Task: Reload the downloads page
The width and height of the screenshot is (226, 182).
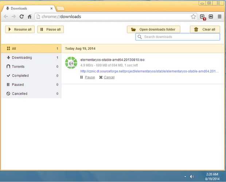Action: pos(22,16)
